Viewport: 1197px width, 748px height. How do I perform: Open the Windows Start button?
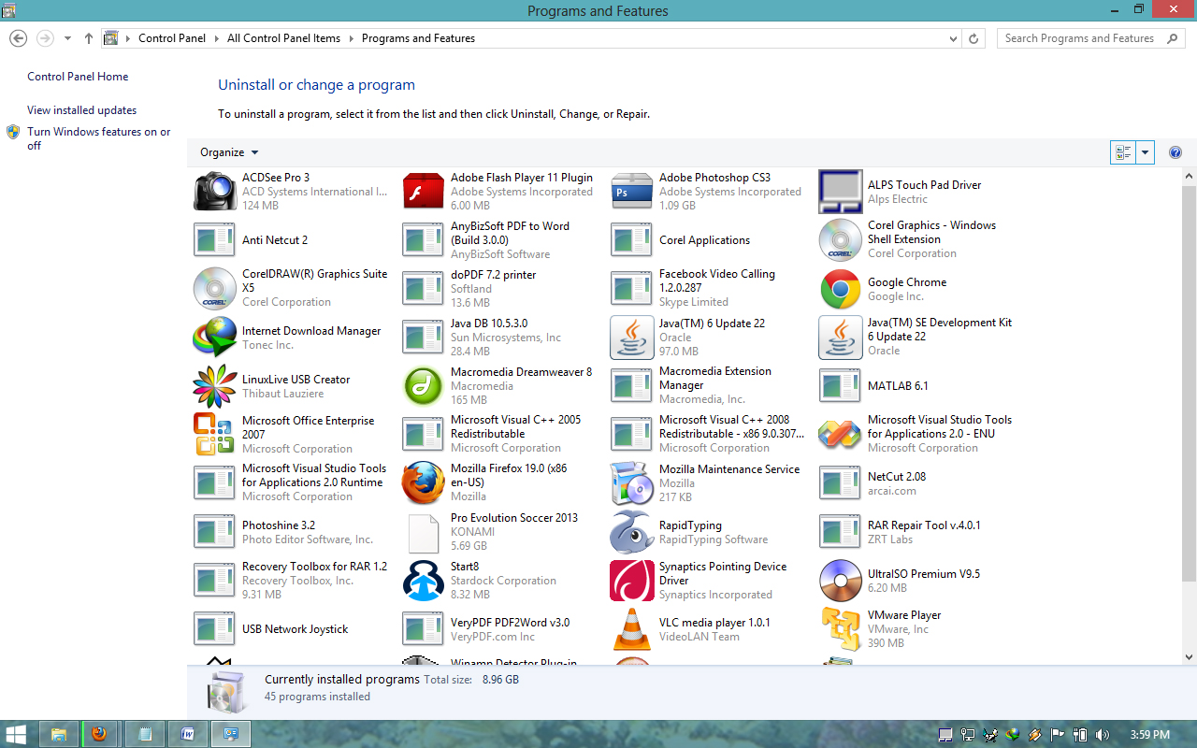[x=16, y=734]
